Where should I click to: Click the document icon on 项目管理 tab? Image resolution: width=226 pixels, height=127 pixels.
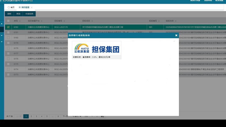(20, 7)
